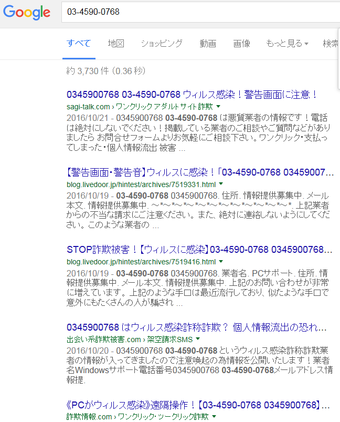Open the 0345900768 はウィルス感染詐称詐欺 result link
This screenshot has width=340, height=422.
coord(196,327)
